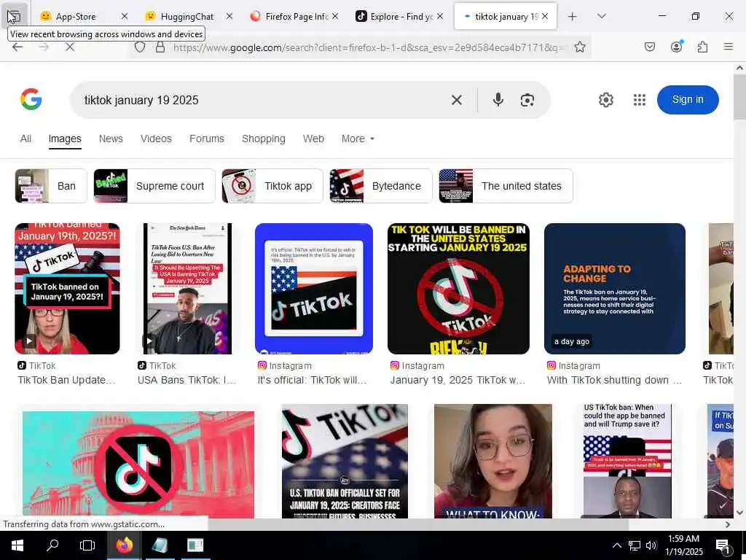The height and width of the screenshot is (560, 746).
Task: Open With TikTok shutting down result link
Action: click(614, 380)
